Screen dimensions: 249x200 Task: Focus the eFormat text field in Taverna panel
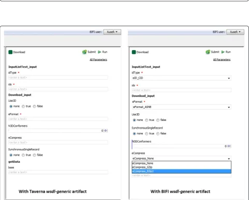pos(58,119)
